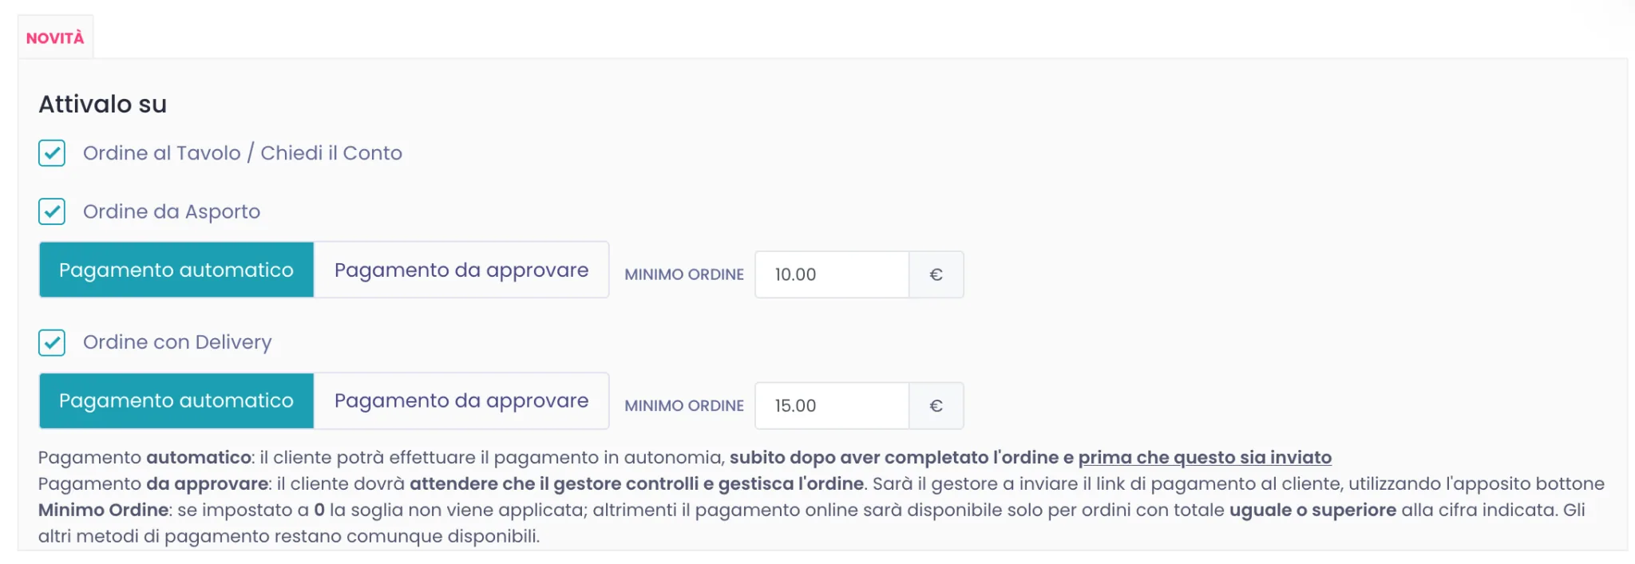Choose Pagamento da approvare for Delivery
1635x564 pixels.
pos(461,400)
